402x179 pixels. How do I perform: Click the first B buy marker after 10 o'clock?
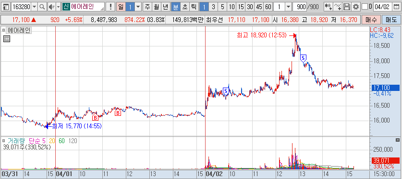click(95, 117)
